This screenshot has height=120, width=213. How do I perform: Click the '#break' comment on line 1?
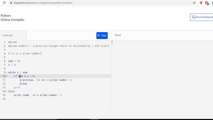[x=13, y=42]
